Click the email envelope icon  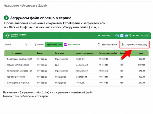click(x=127, y=36)
